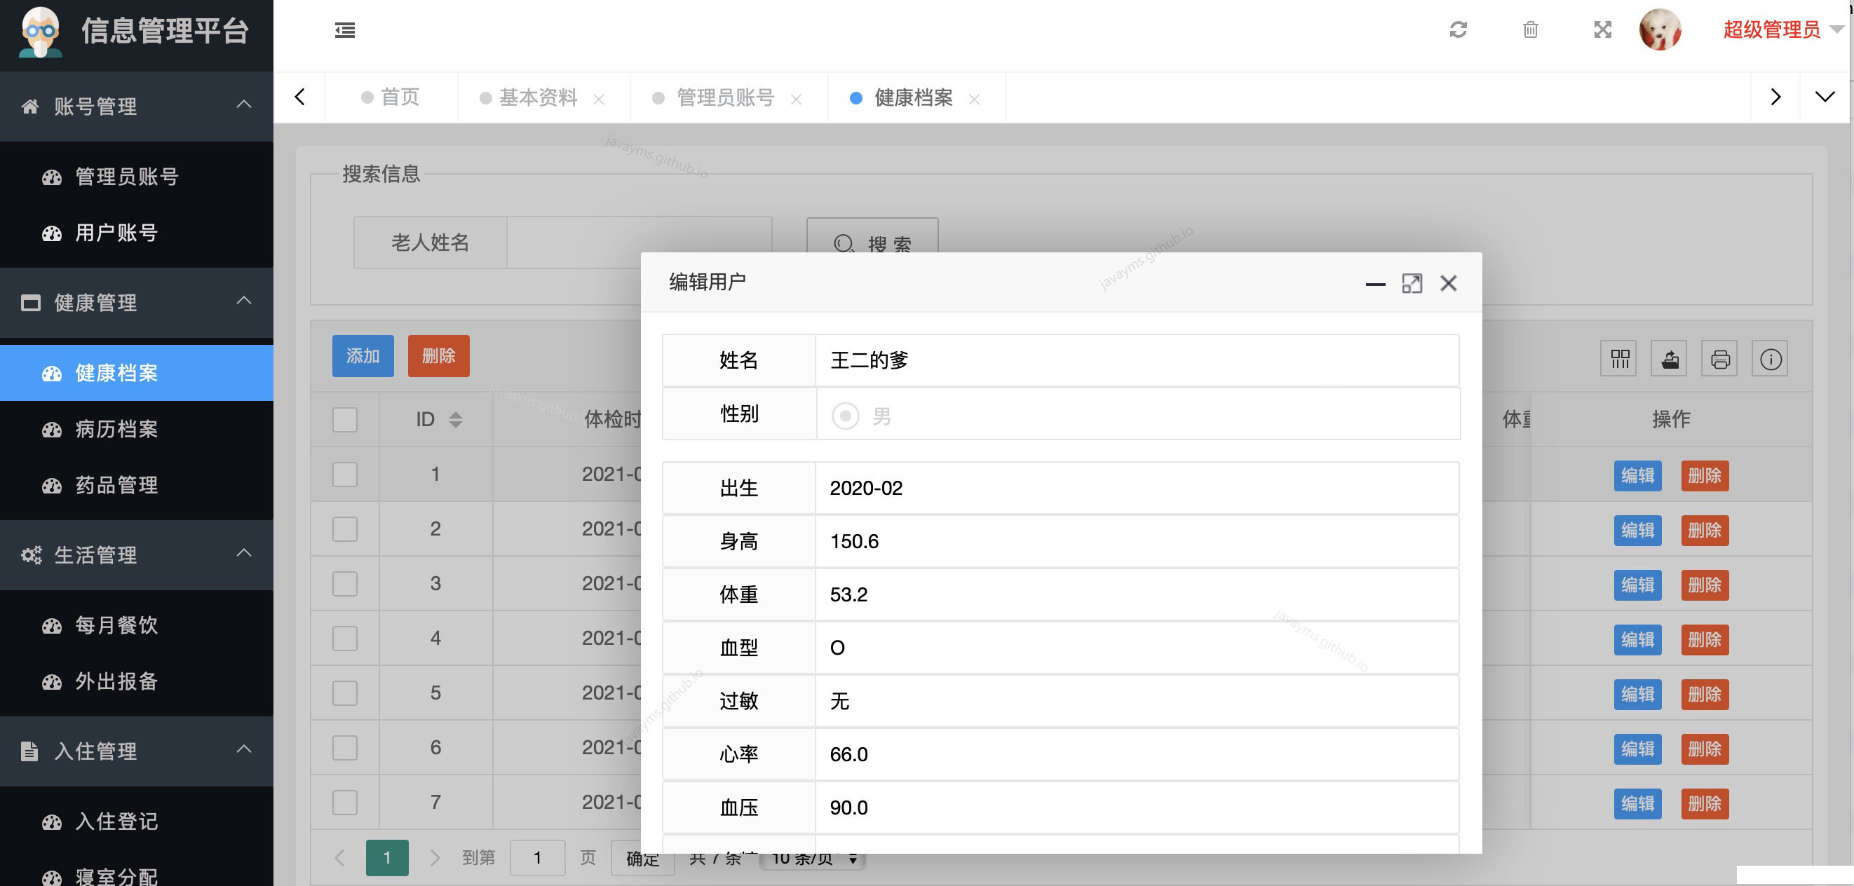
Task: Select the 男 gender radio button
Action: pyautogui.click(x=846, y=416)
